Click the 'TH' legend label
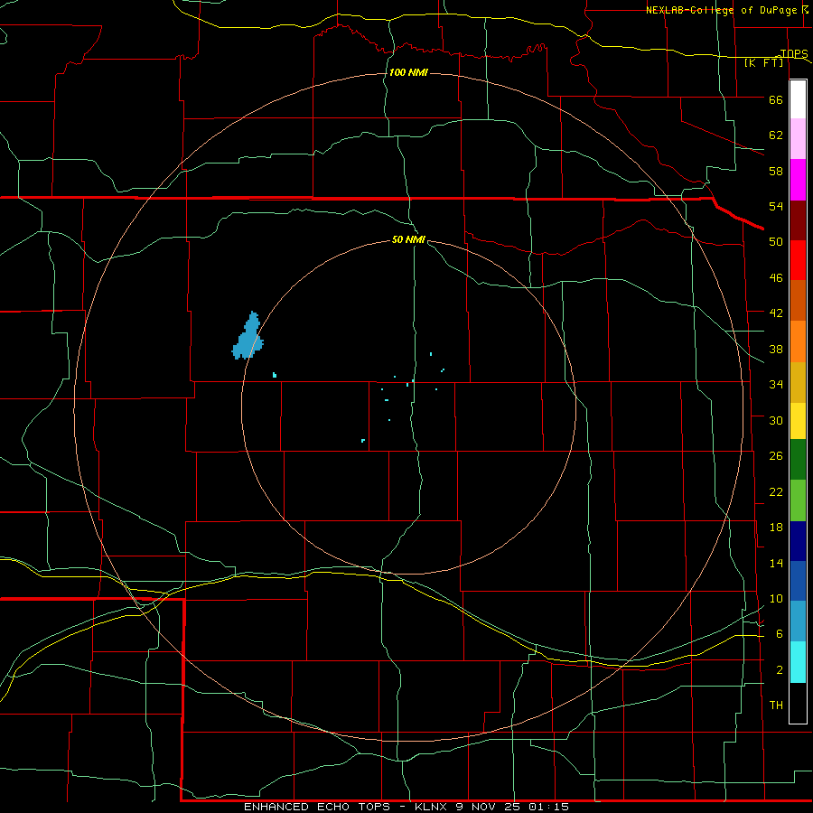The width and height of the screenshot is (813, 813). [776, 706]
